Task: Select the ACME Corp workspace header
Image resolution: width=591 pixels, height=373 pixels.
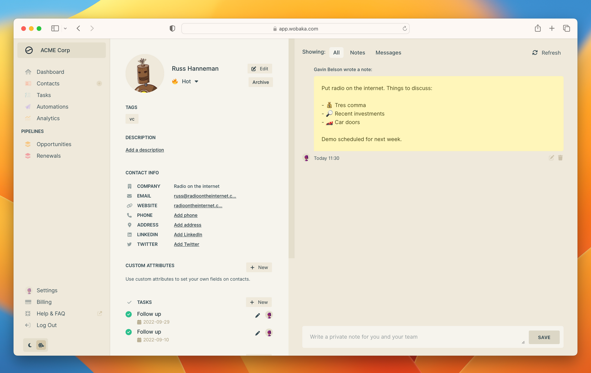Action: pyautogui.click(x=61, y=50)
